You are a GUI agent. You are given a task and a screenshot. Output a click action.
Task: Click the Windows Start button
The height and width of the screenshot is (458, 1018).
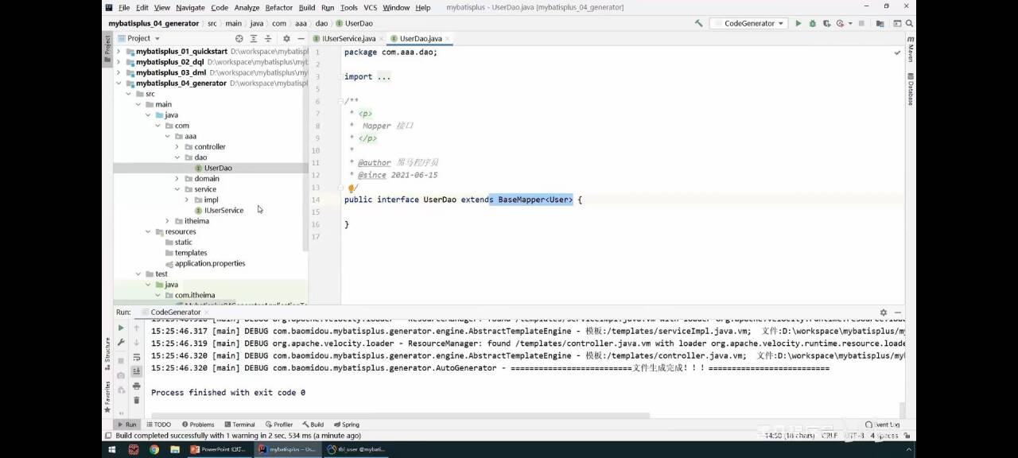click(112, 449)
